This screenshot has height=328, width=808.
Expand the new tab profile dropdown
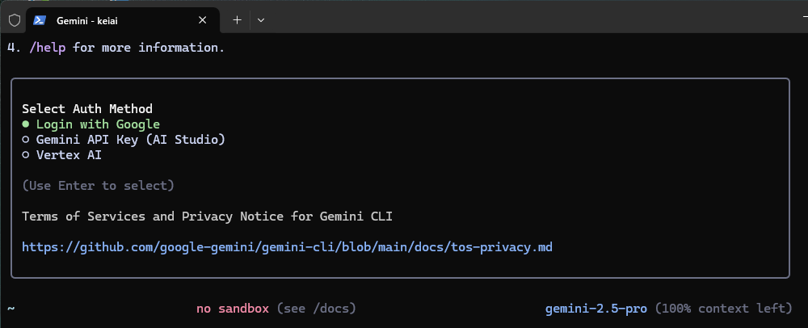click(x=261, y=20)
